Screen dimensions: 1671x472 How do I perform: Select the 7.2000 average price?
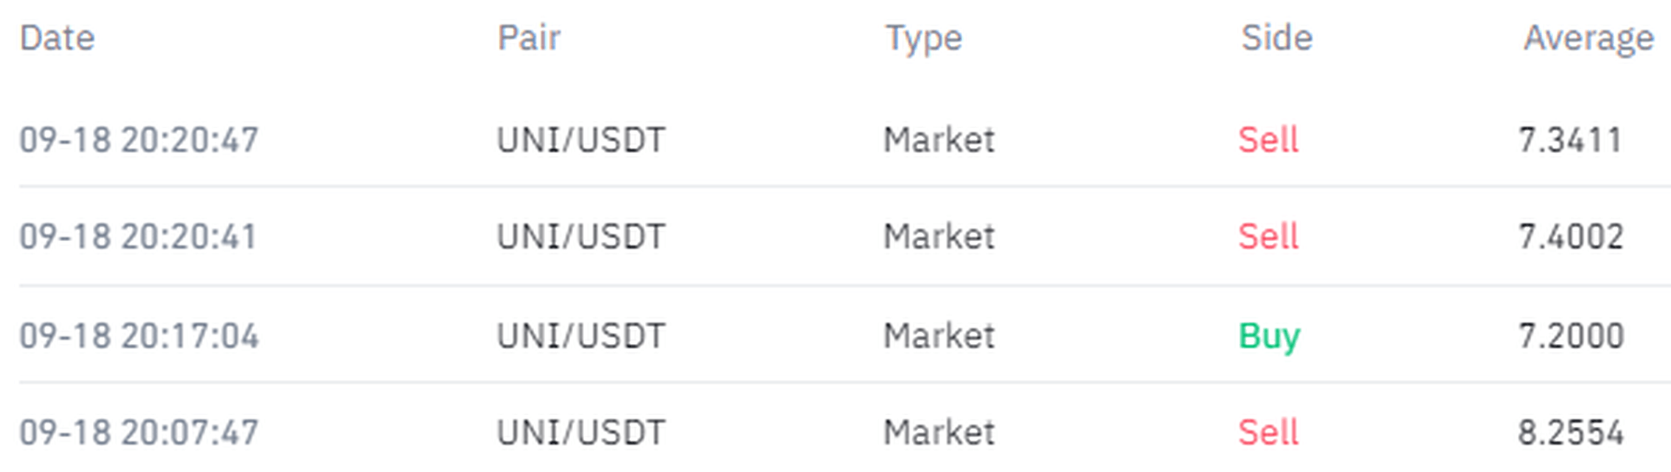coord(1570,336)
